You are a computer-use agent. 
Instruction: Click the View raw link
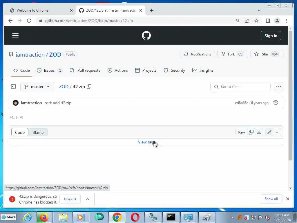click(x=146, y=142)
